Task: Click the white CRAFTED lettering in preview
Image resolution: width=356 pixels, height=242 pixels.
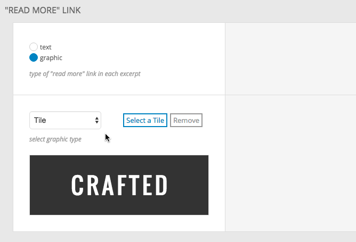Action: pyautogui.click(x=119, y=185)
